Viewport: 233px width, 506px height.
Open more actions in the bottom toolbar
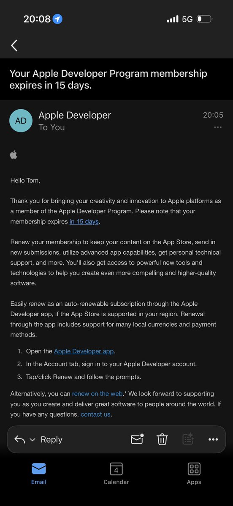coord(213,439)
